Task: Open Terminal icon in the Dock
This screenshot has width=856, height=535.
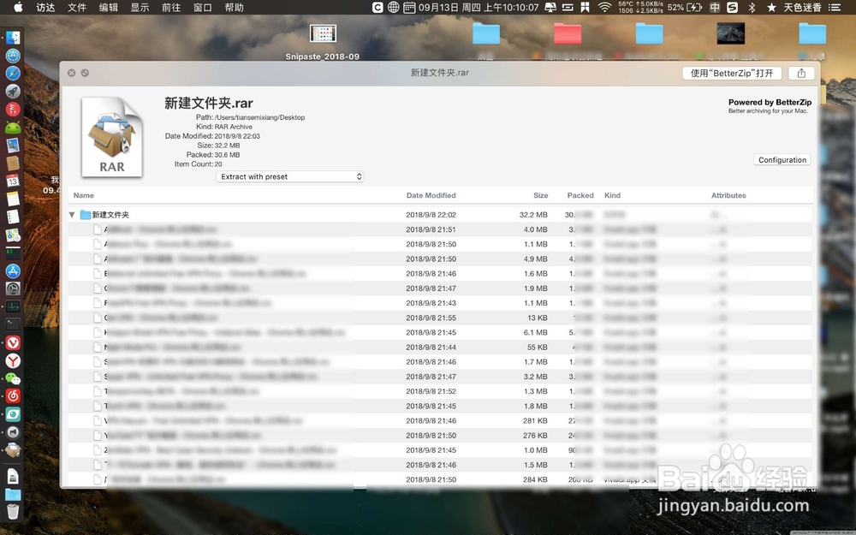Action: tap(13, 324)
